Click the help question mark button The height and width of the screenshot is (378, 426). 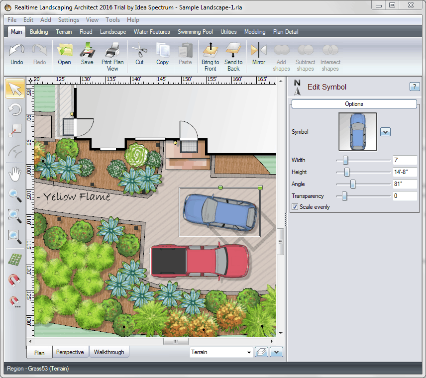click(x=414, y=87)
